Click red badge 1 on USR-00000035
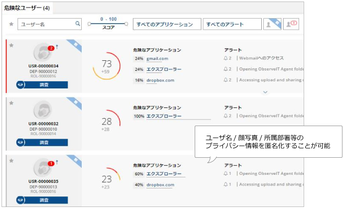Image resolution: width=344 pixels, height=209 pixels. click(51, 163)
